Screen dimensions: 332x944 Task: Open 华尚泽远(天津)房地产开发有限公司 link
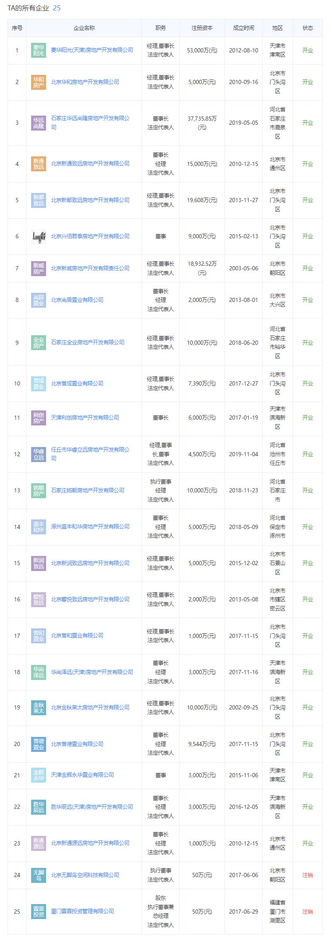92,672
